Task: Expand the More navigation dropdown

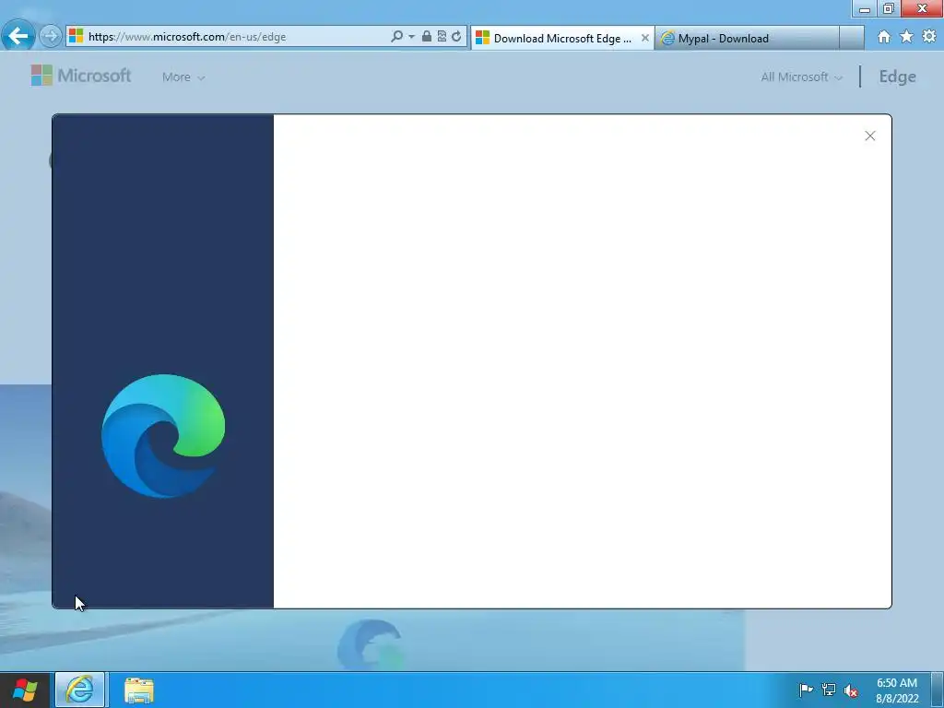Action: (x=183, y=77)
